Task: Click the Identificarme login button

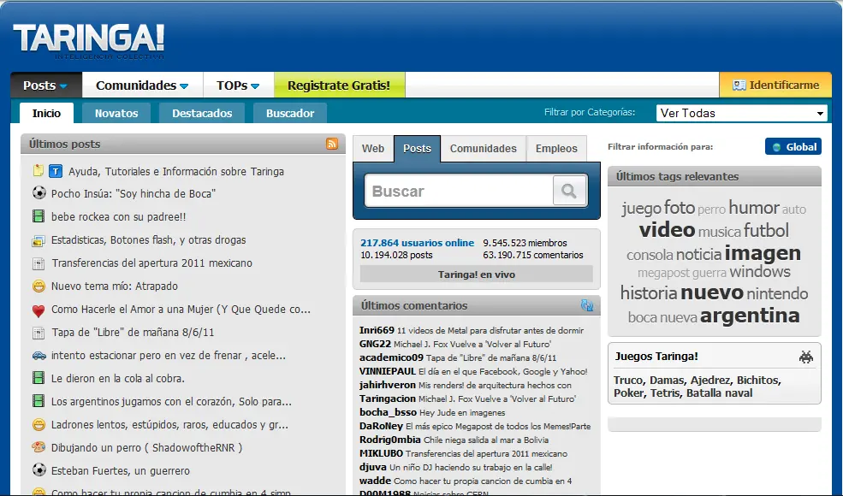Action: click(x=775, y=86)
